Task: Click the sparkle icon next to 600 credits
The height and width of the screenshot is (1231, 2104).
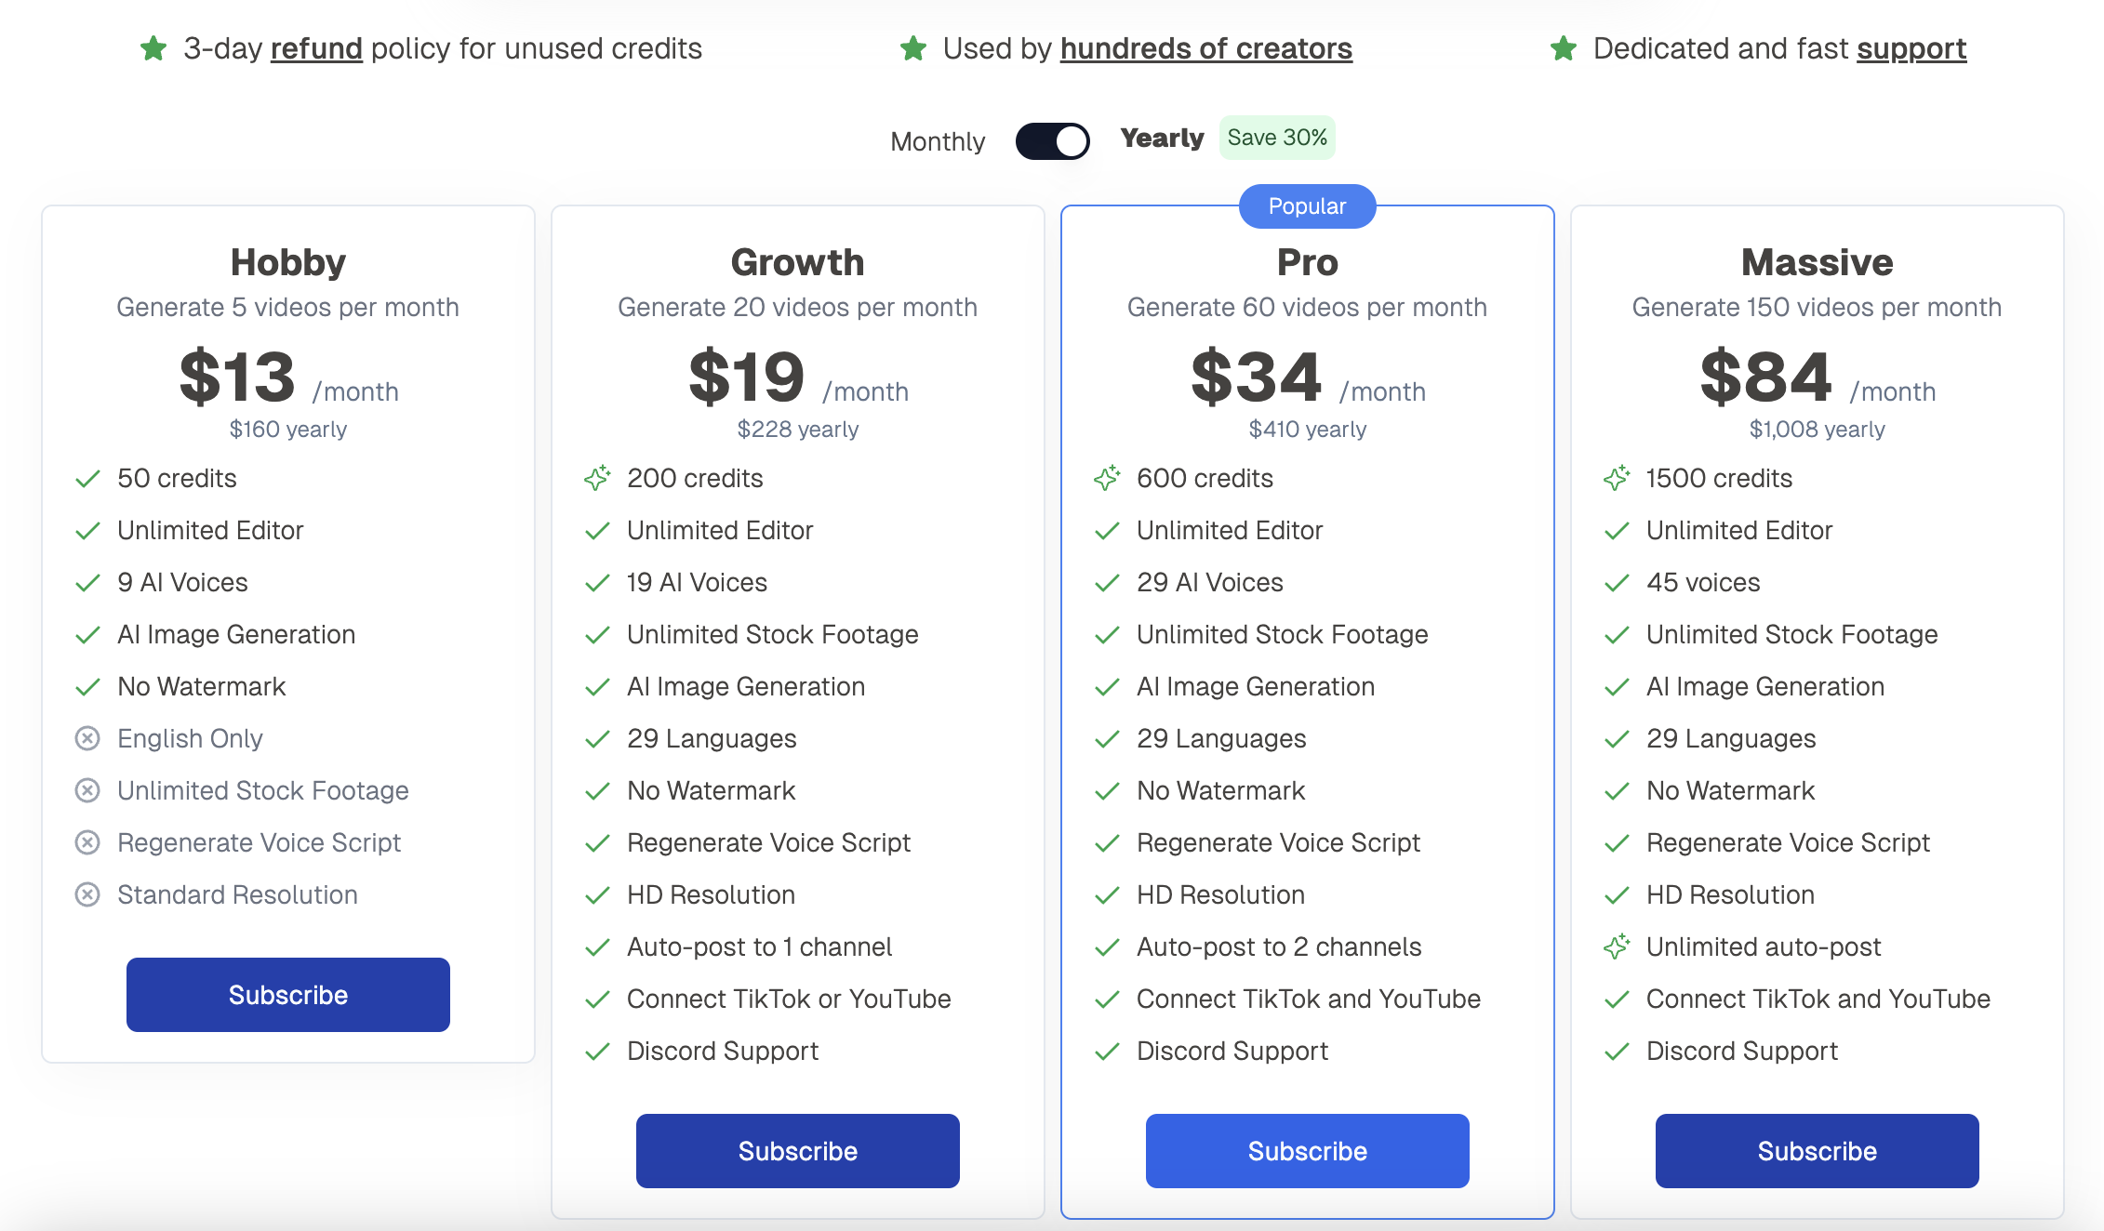Action: pos(1107,478)
